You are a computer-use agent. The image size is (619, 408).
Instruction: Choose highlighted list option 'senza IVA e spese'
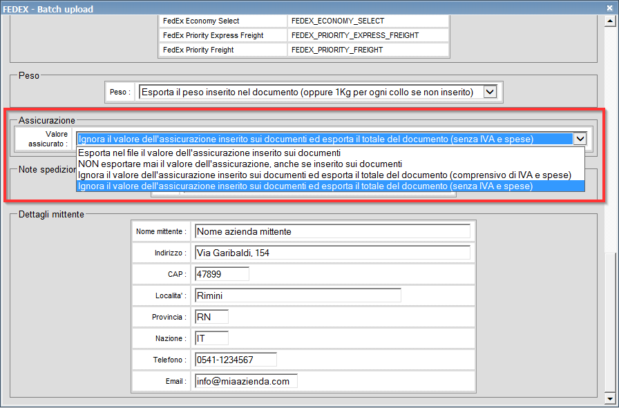(330, 186)
